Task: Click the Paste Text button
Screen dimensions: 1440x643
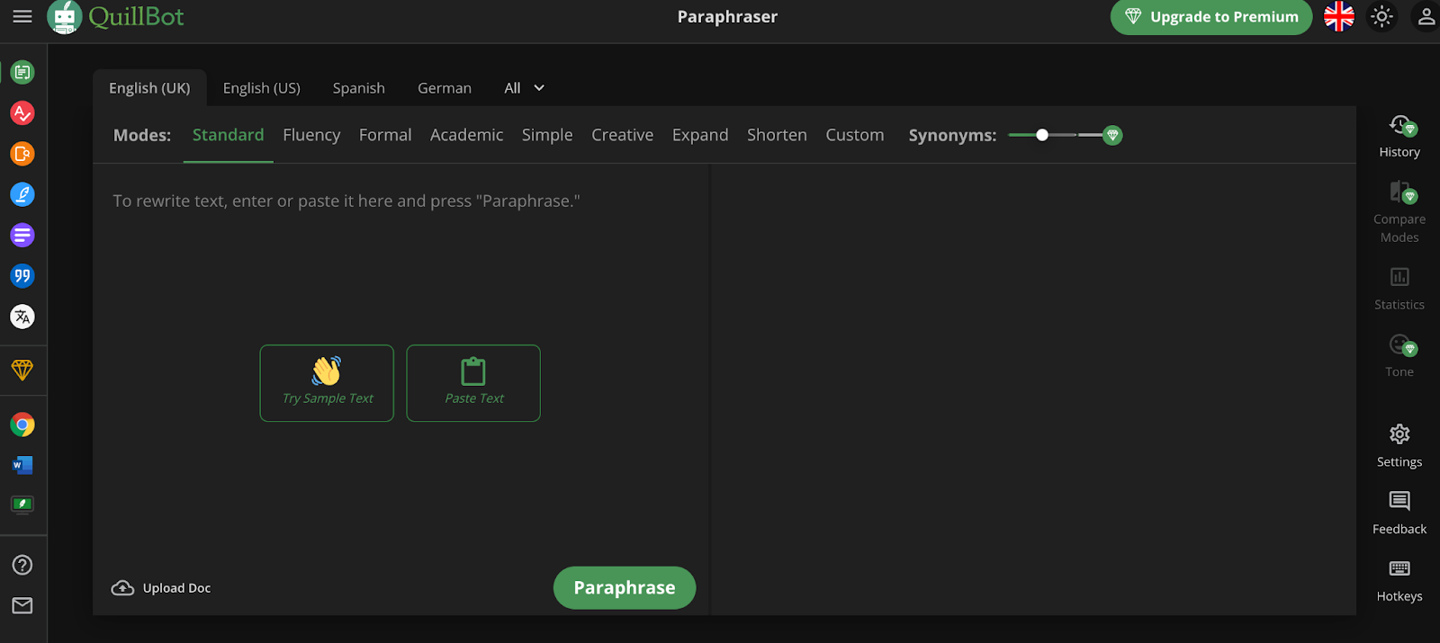Action: 473,383
